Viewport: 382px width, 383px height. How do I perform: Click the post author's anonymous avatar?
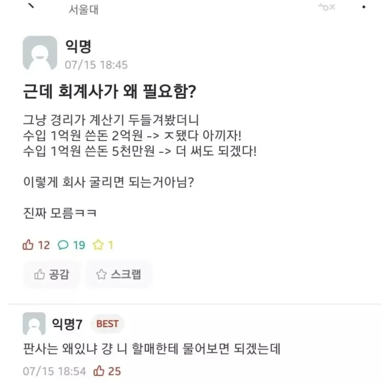[x=40, y=53]
